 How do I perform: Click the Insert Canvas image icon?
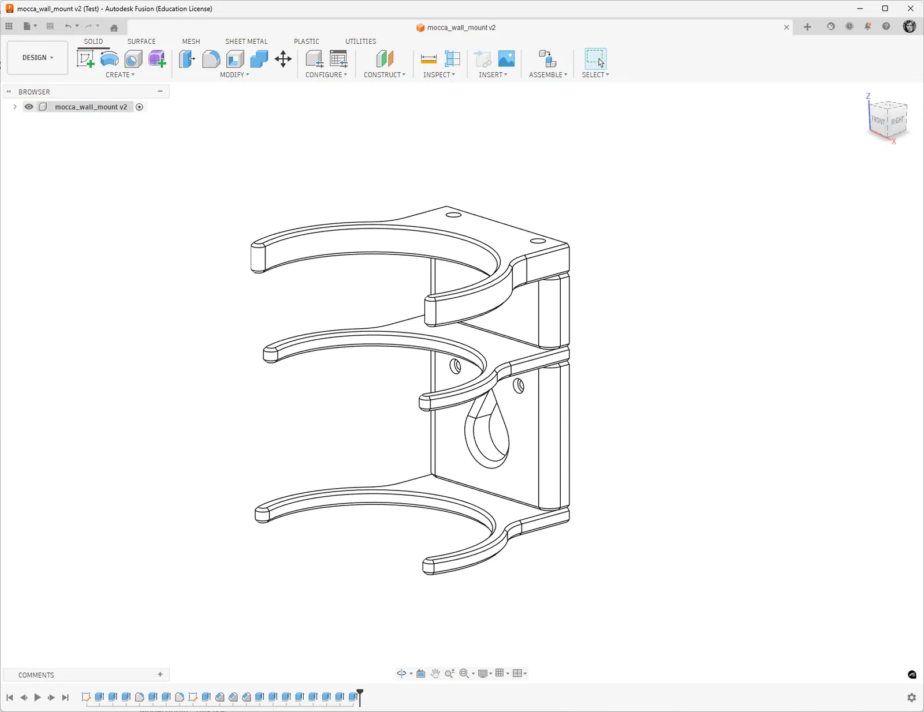click(x=506, y=59)
